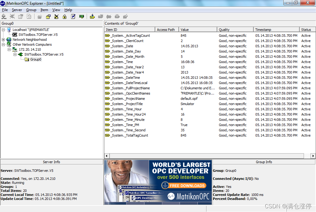
Task: Collapse the remote SWToolbox.TOPServer.V5 node
Action: coord(15,54)
